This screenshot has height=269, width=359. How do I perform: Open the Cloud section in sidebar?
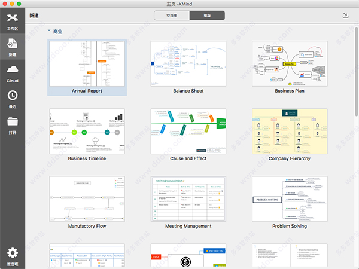[13, 74]
